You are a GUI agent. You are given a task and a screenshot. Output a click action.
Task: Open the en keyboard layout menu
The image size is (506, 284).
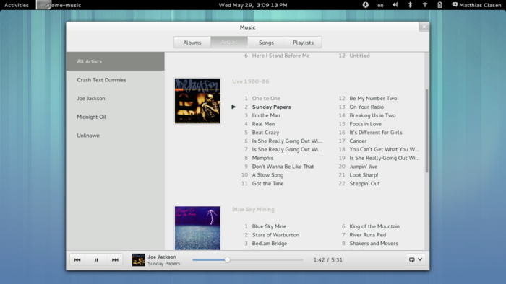[x=380, y=5]
